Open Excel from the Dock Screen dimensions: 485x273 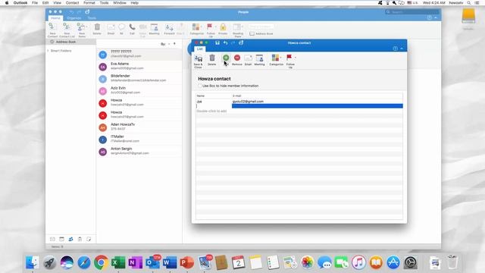click(118, 262)
